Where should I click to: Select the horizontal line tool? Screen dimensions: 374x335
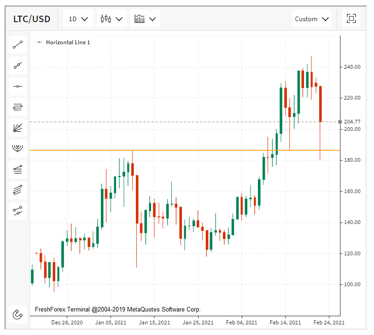[18, 86]
